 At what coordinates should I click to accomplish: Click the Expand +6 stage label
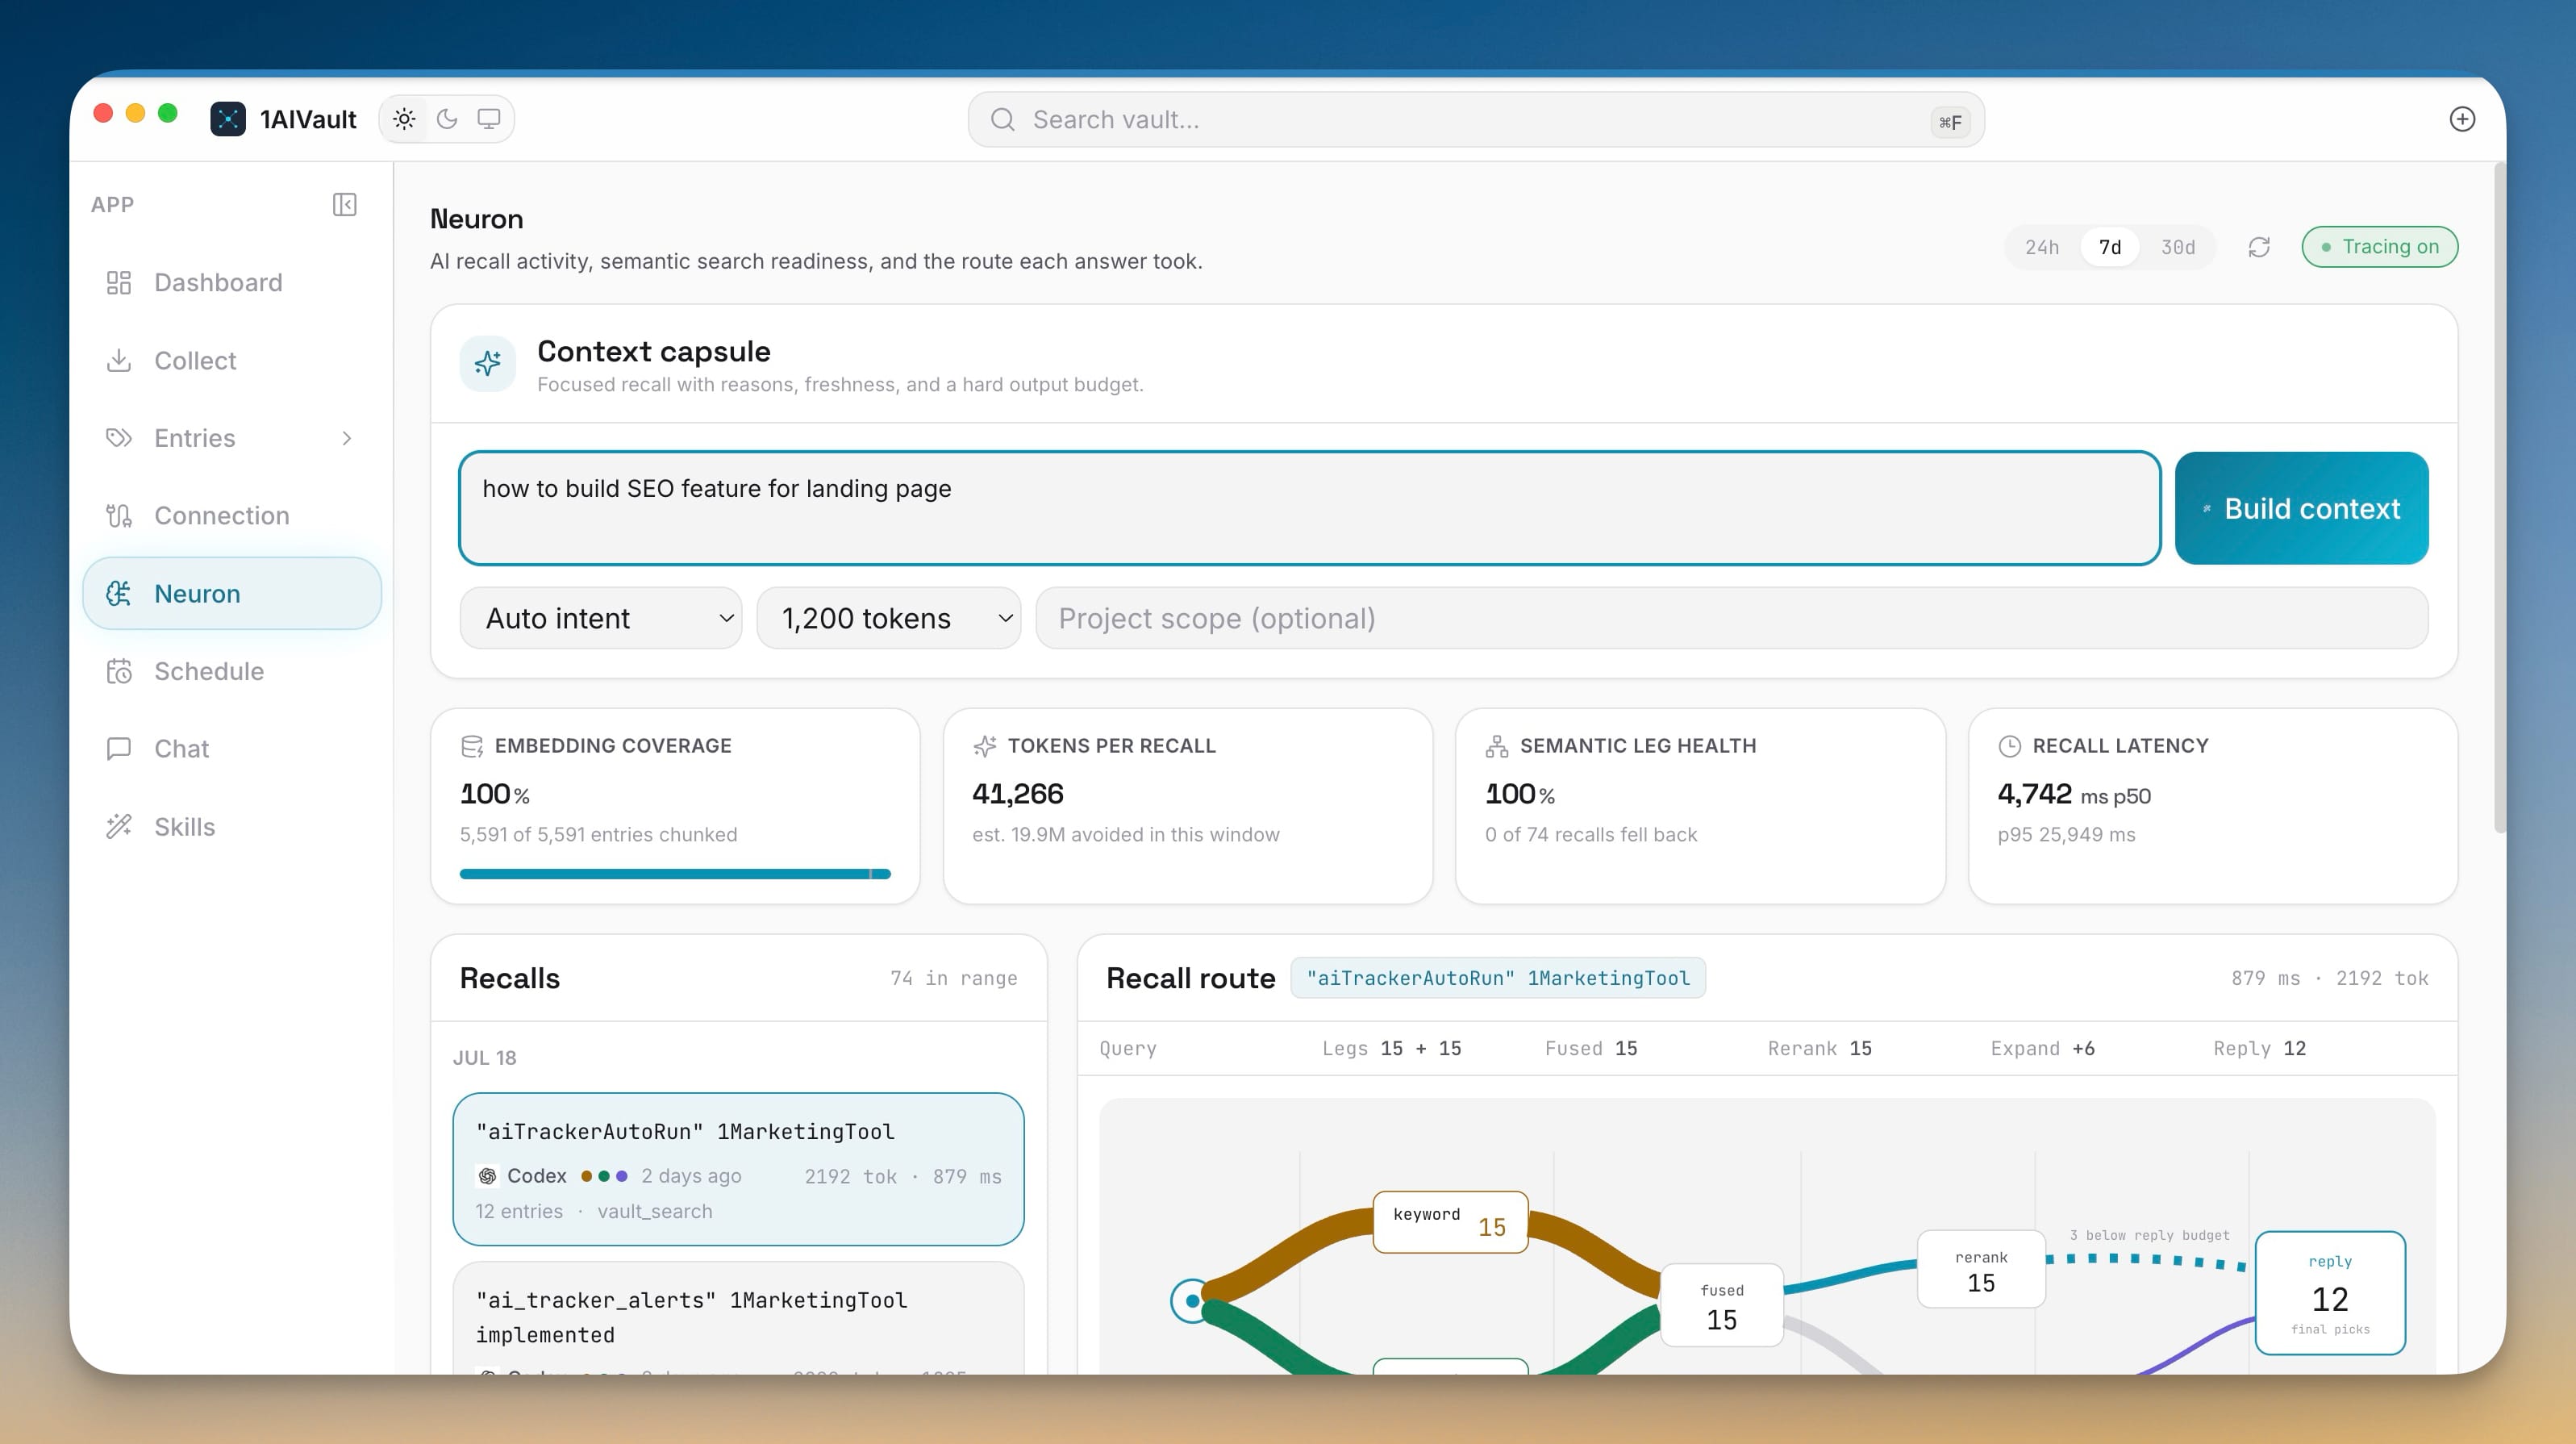[2042, 1048]
